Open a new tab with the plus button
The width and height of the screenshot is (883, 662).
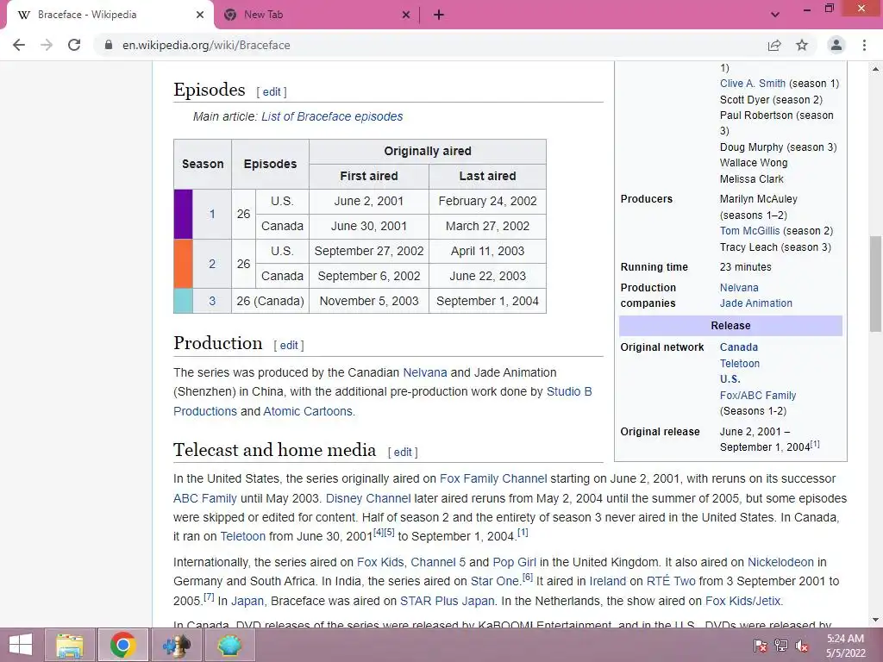tap(439, 15)
